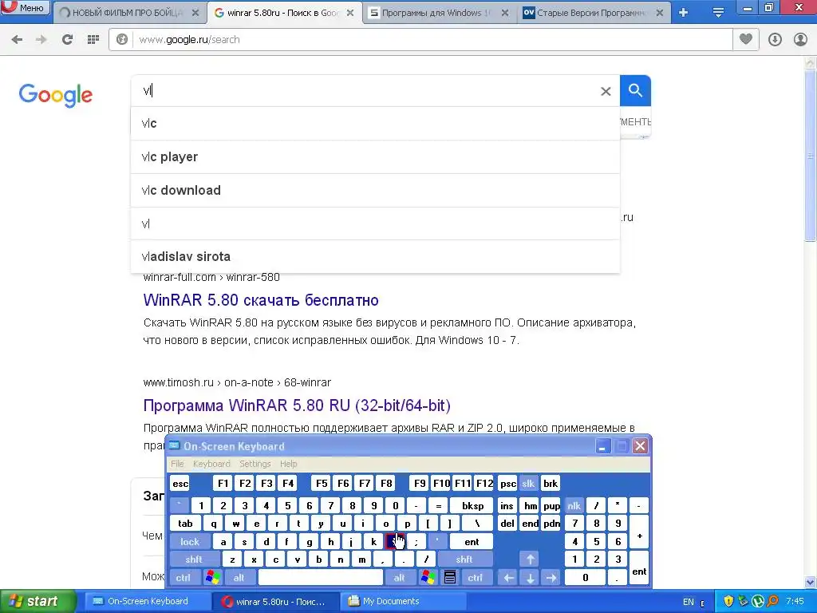This screenshot has height=613, width=817.
Task: Choose the 'vlc download' suggestion
Action: 375,190
